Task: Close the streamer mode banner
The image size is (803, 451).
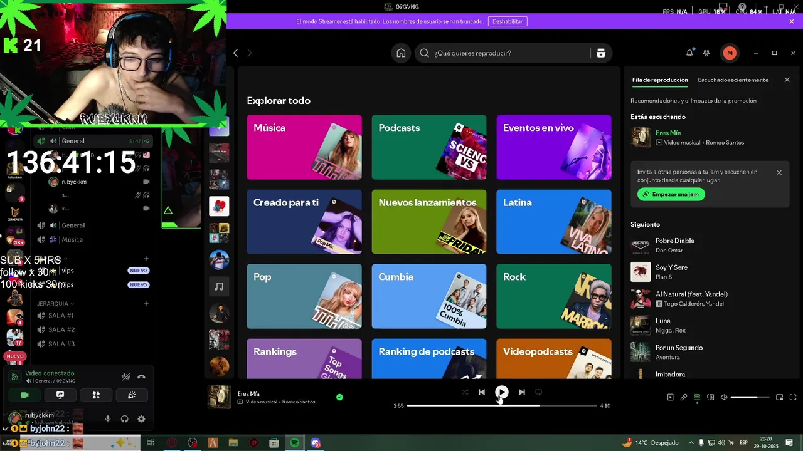Action: pos(792,21)
